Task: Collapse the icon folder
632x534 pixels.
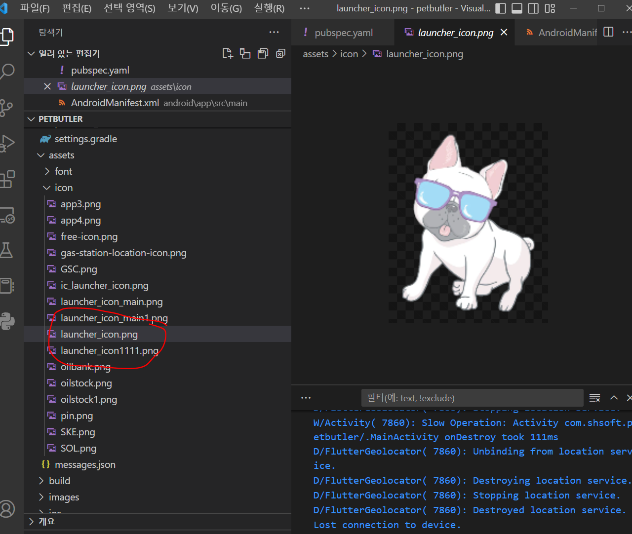Action: point(47,188)
